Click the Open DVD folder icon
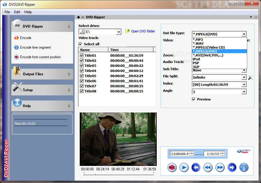This screenshot has width=261, height=183. (128, 31)
